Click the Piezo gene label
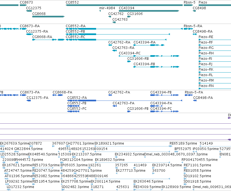Screen dimensions: 231x191 [203, 2]
